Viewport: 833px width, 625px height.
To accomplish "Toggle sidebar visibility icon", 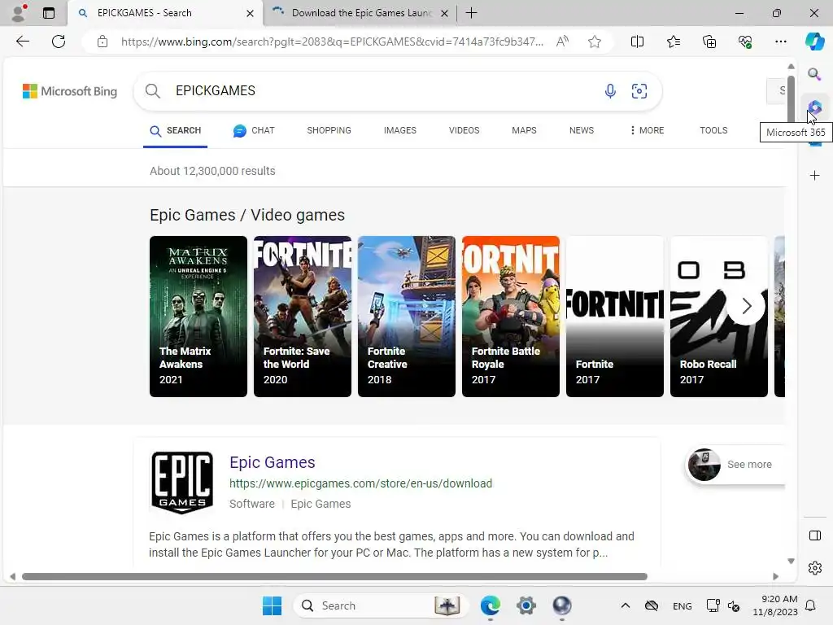I will 814,535.
